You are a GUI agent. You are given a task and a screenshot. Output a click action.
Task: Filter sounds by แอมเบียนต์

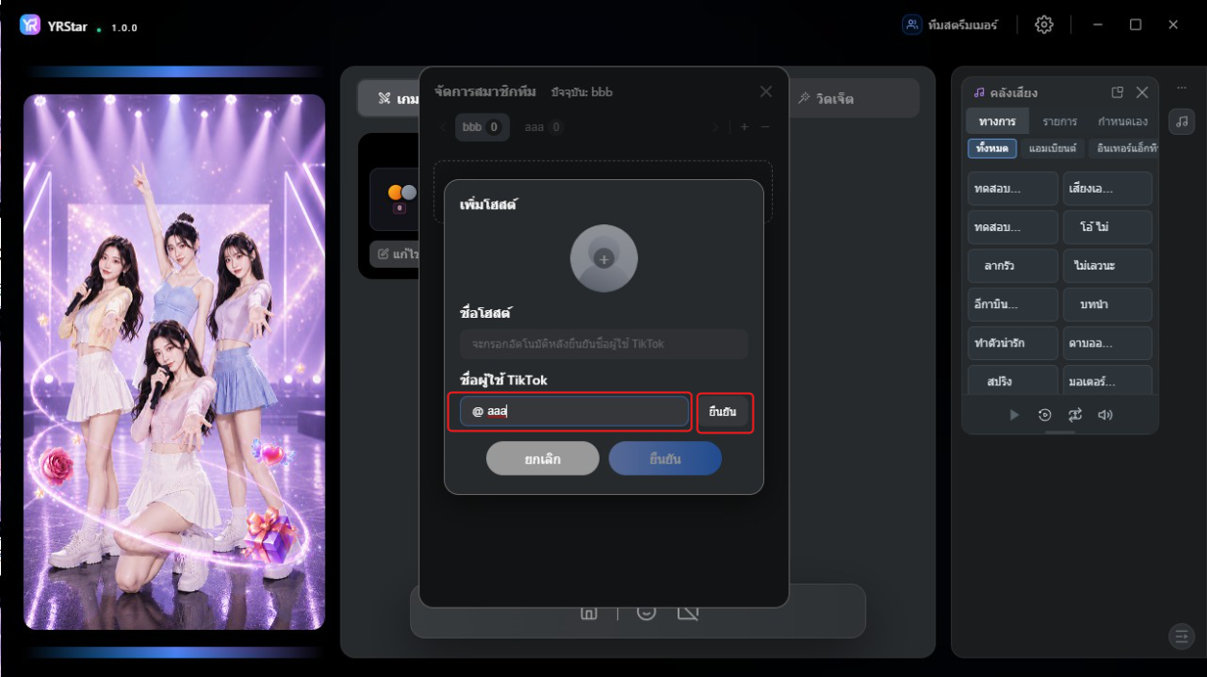click(x=1052, y=148)
